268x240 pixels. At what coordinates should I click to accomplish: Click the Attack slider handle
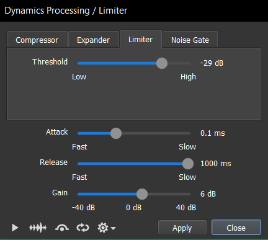pos(116,133)
